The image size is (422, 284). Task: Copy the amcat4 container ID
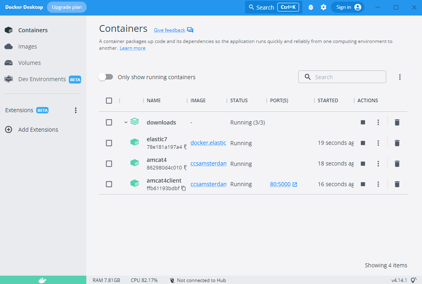(x=185, y=168)
